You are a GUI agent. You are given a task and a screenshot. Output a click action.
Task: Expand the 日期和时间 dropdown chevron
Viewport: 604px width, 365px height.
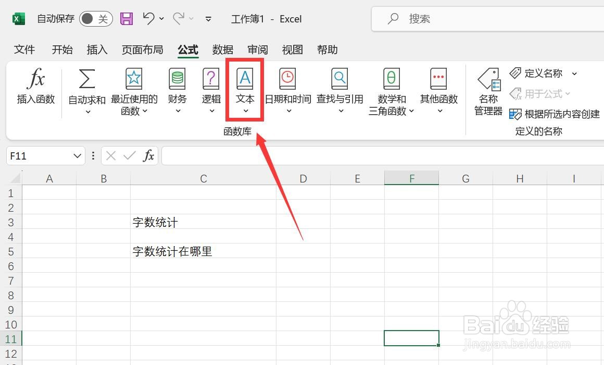coord(289,111)
